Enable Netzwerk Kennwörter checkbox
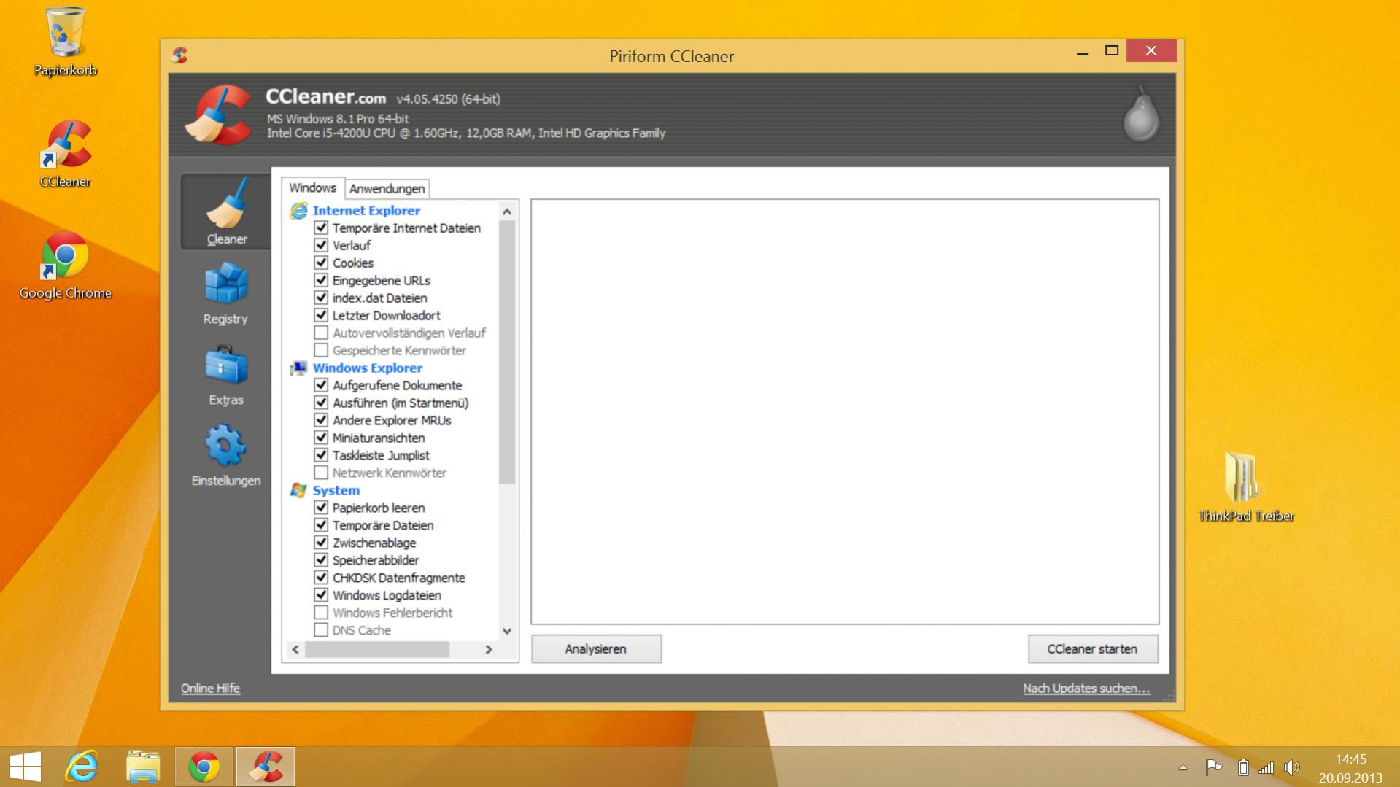This screenshot has width=1400, height=787. (321, 473)
